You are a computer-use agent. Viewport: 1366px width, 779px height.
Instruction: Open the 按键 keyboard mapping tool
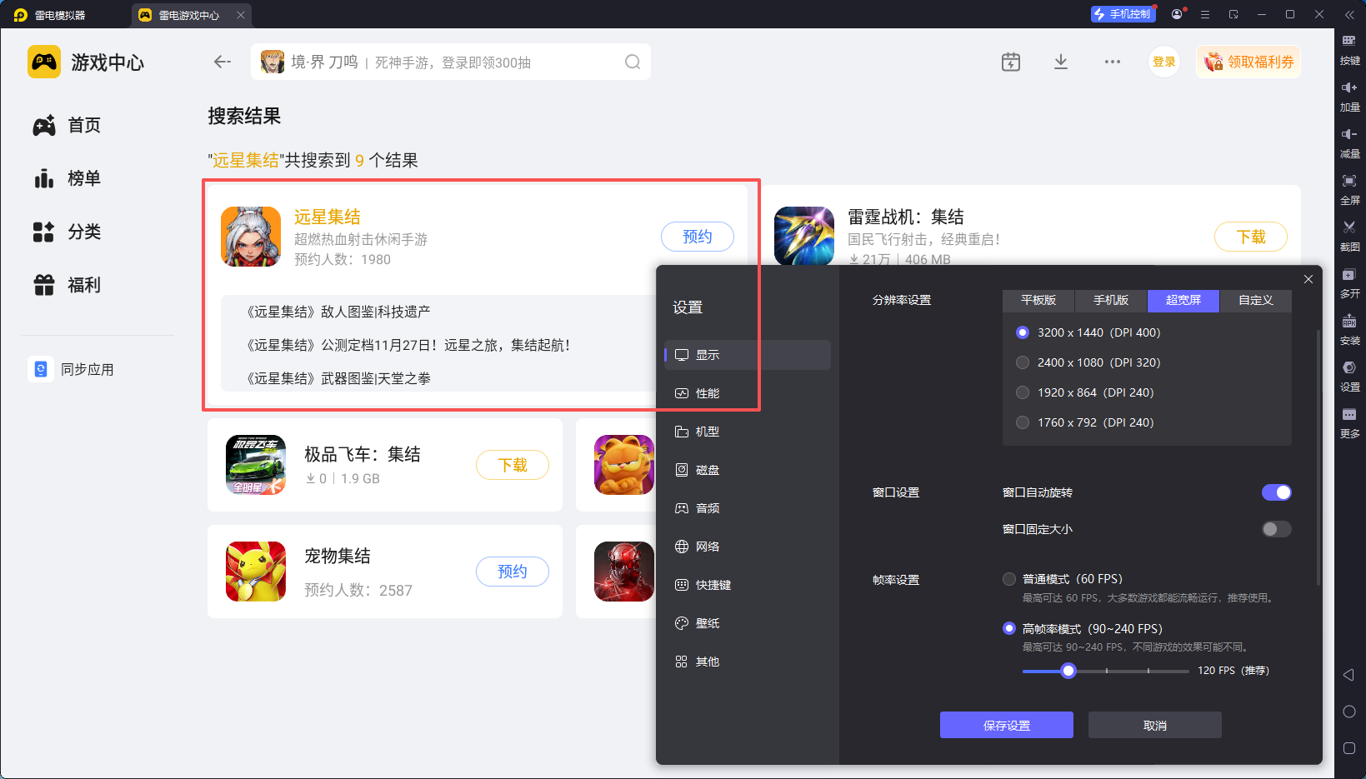click(x=1349, y=48)
